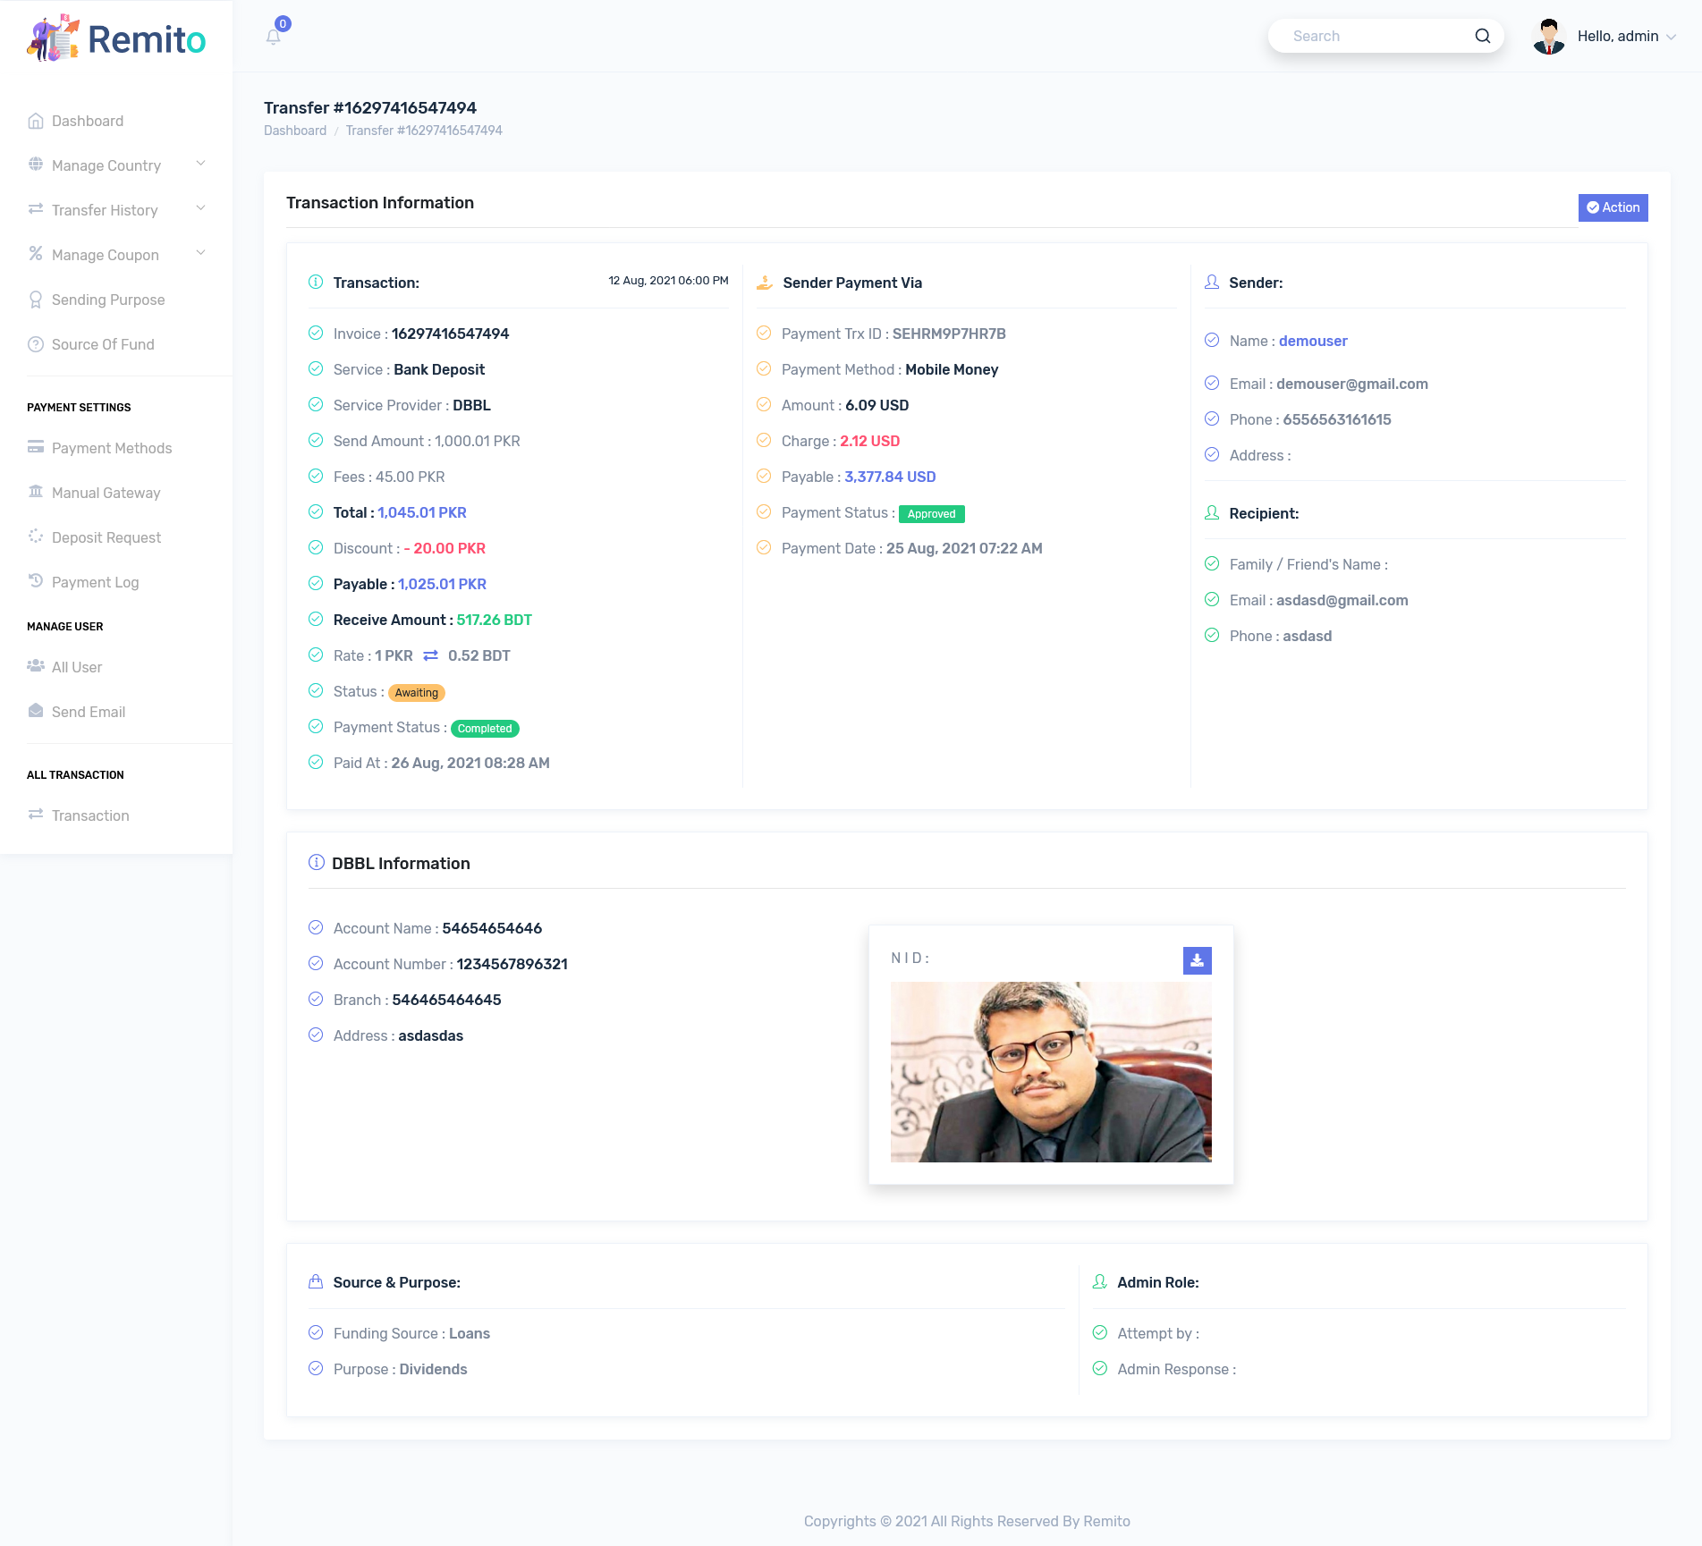This screenshot has width=1702, height=1546.
Task: Open Deposit Request in sidebar
Action: click(106, 537)
